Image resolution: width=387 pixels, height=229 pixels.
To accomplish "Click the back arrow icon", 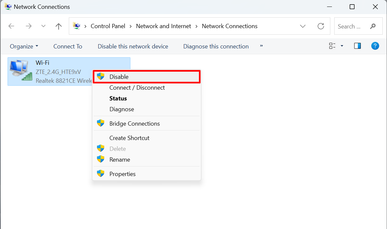I will (x=11, y=26).
